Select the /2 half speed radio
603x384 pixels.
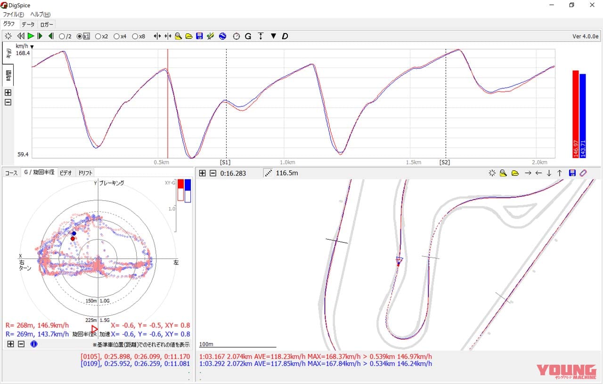point(62,36)
